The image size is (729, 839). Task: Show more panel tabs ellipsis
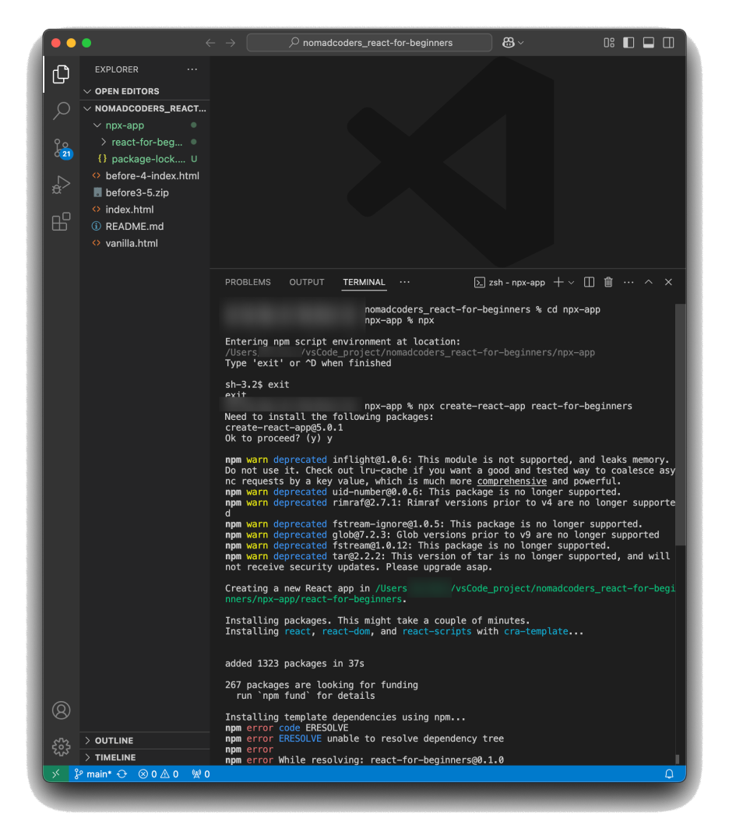pos(405,282)
